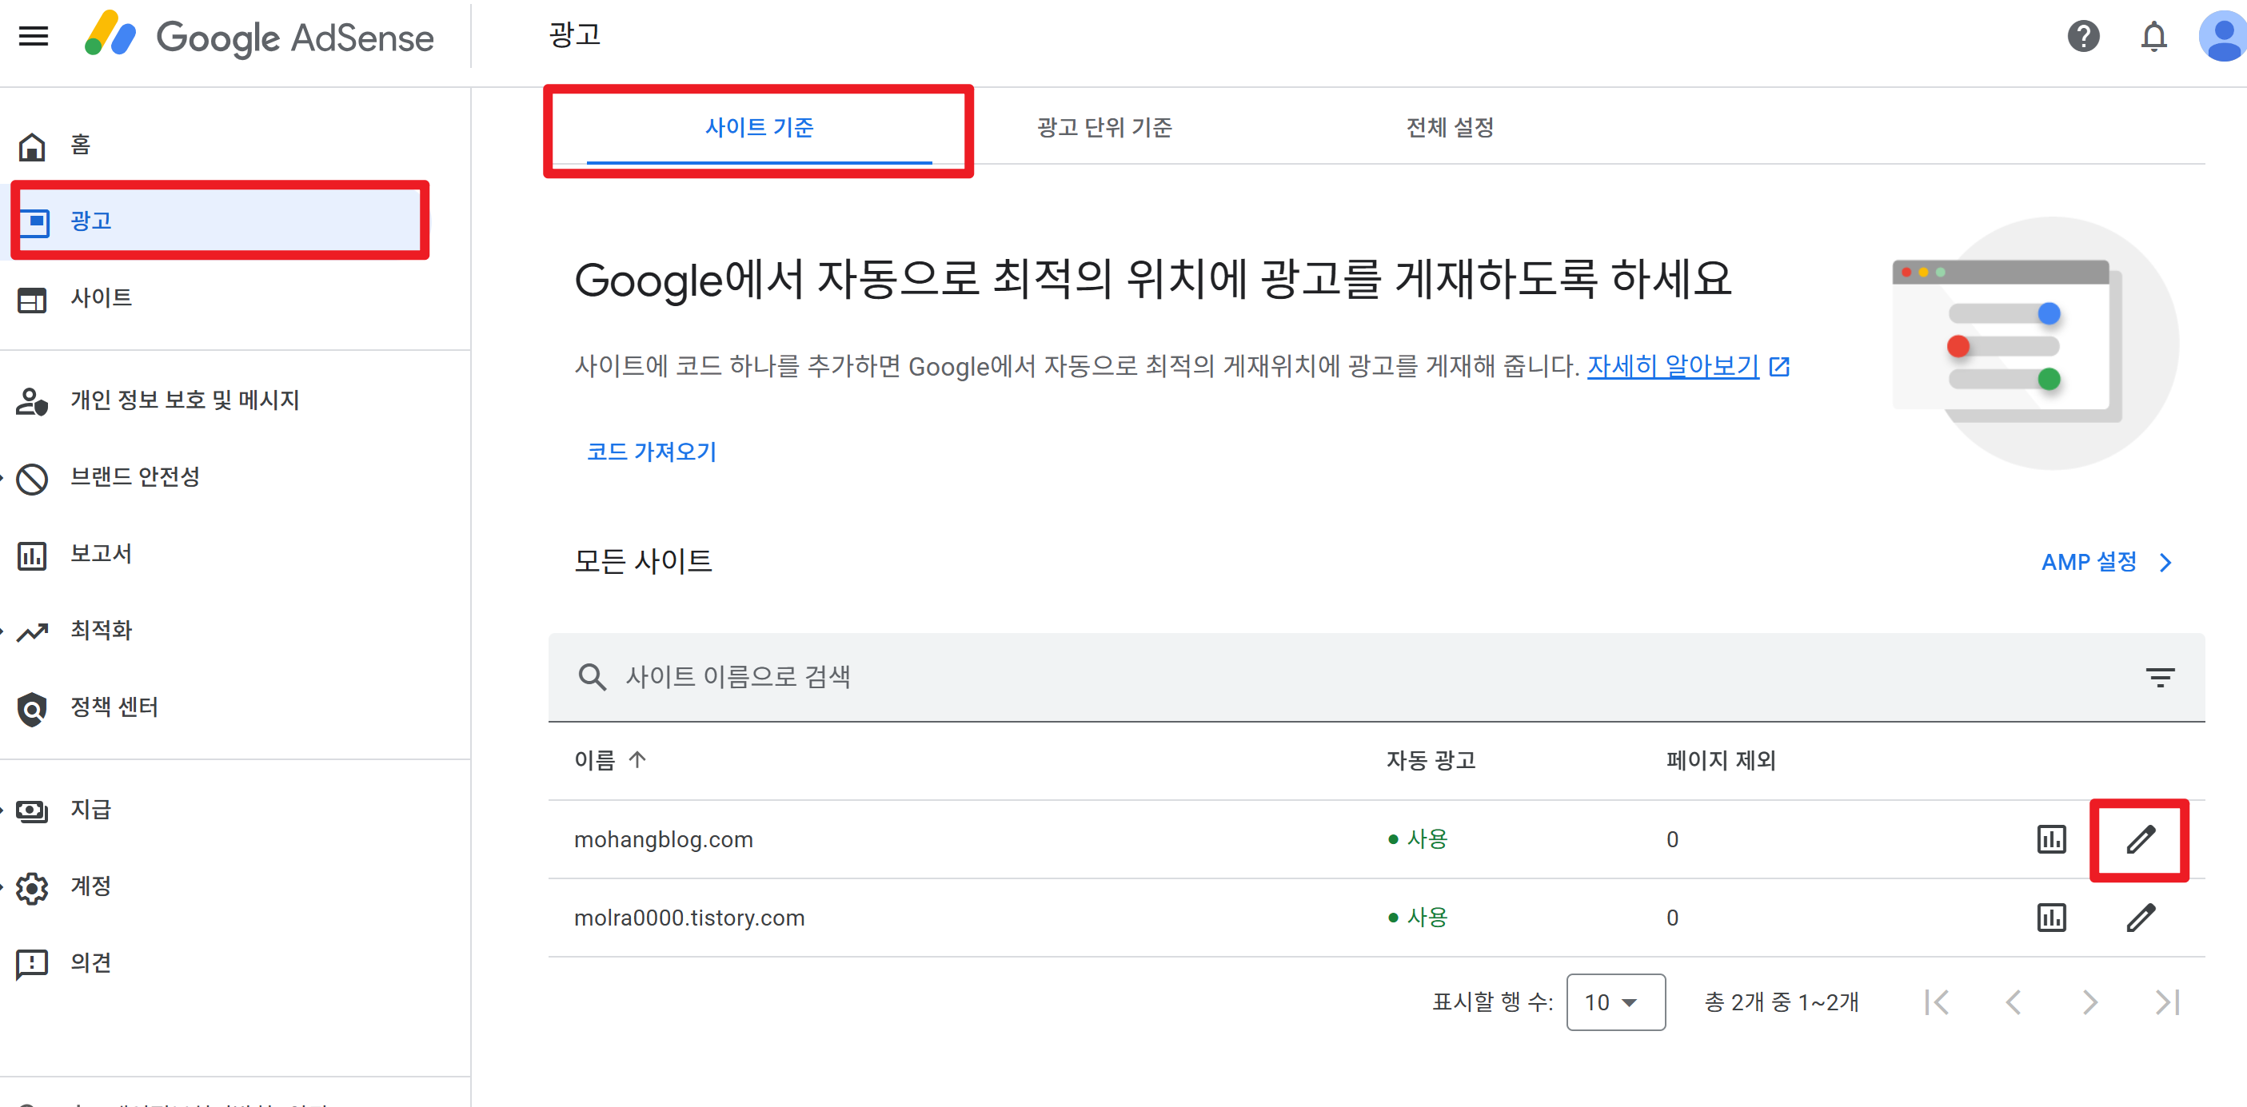2247x1107 pixels.
Task: Edit molra0000.tistory.com with the pencil icon
Action: tap(2140, 917)
